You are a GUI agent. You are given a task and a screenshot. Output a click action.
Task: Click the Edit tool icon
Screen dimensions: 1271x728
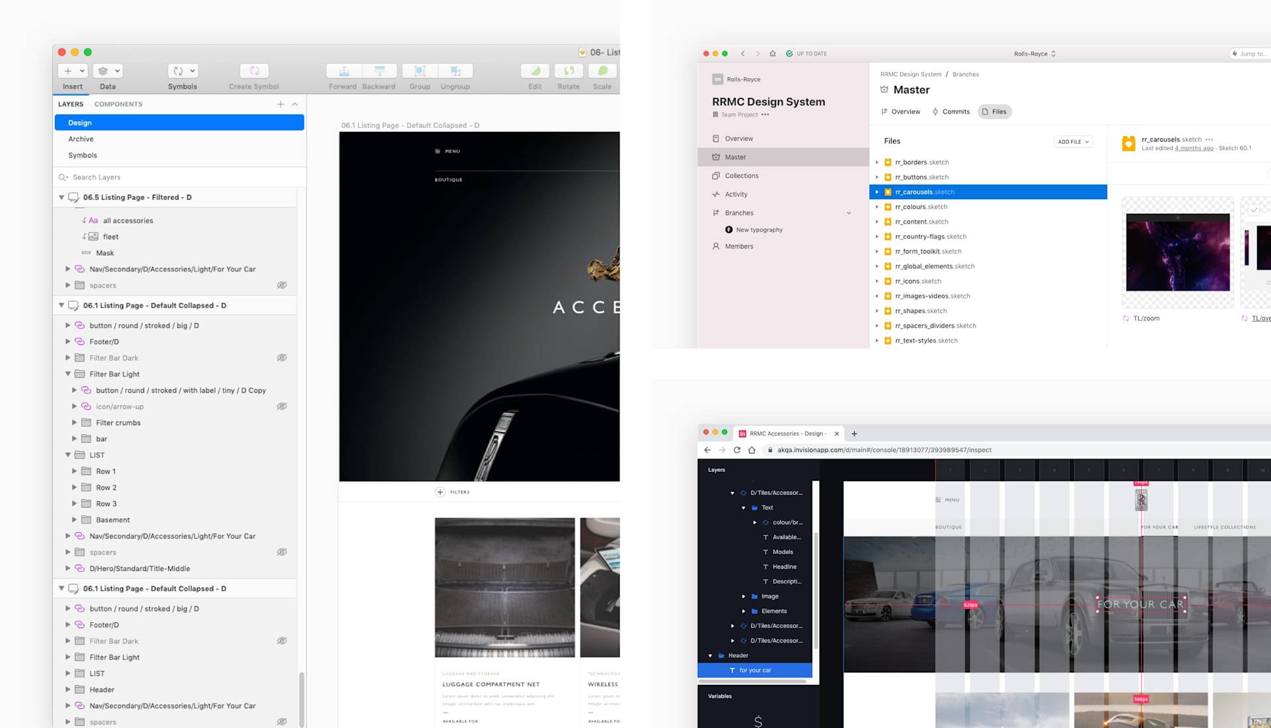(535, 71)
